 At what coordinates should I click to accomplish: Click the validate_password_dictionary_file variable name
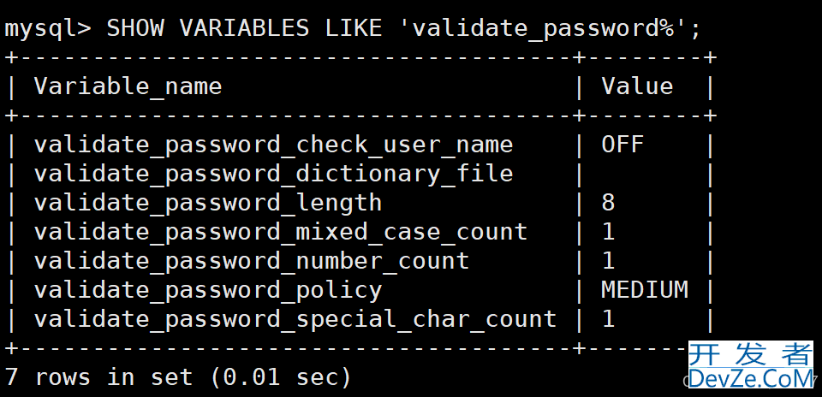point(273,174)
